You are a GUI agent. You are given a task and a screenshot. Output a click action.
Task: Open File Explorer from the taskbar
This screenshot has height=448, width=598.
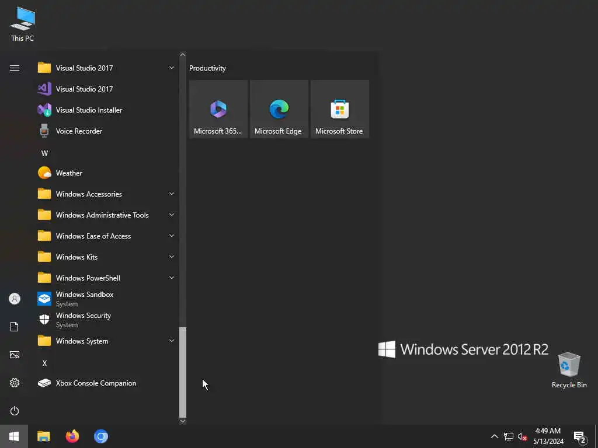[43, 436]
